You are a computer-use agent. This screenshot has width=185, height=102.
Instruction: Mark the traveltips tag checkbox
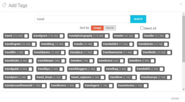coord(61,69)
